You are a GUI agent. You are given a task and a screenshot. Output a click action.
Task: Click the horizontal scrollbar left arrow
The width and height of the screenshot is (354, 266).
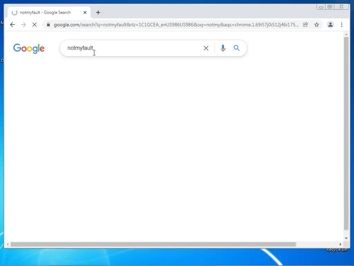click(x=8, y=244)
